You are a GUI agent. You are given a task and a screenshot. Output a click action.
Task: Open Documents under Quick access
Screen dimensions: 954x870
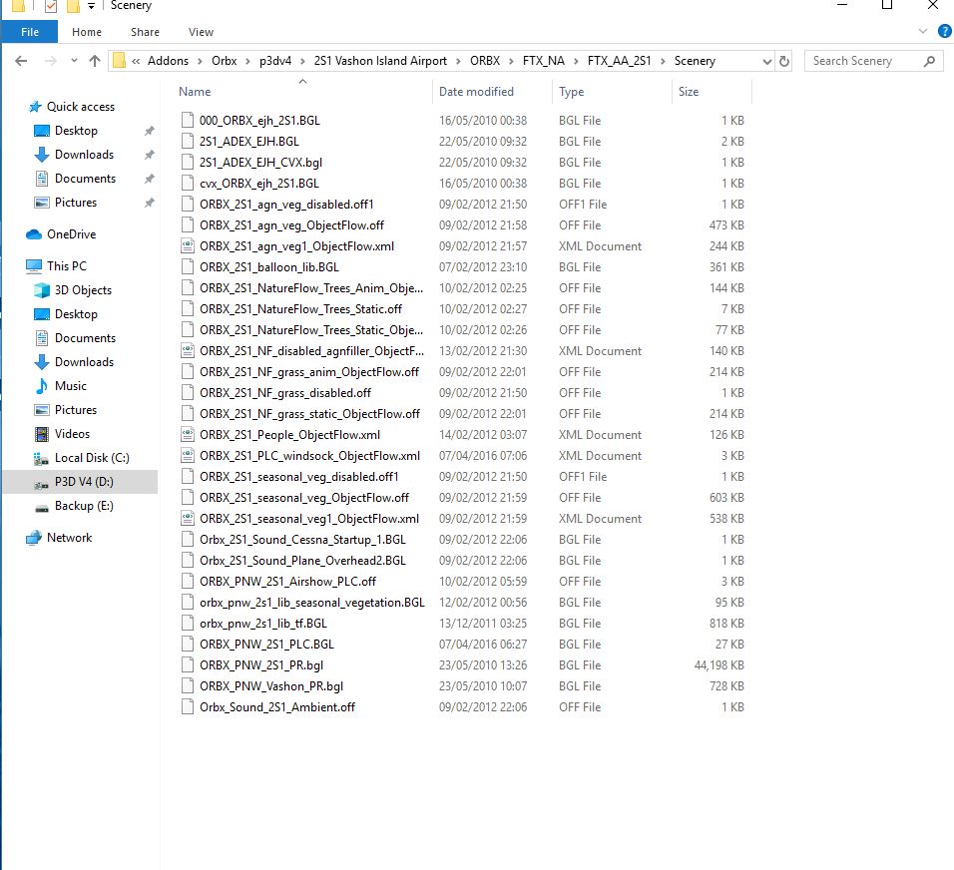tap(85, 179)
